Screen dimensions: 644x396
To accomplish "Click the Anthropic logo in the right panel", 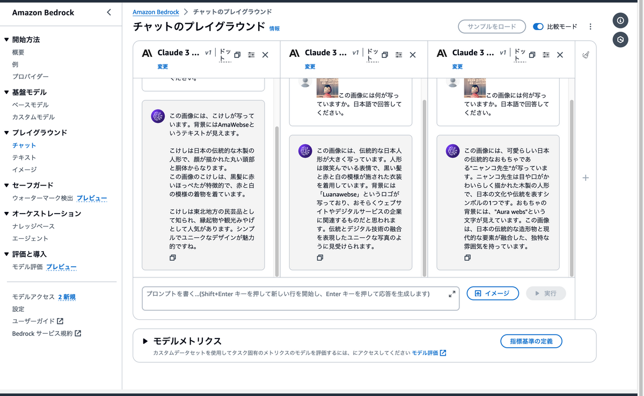I will 442,53.
